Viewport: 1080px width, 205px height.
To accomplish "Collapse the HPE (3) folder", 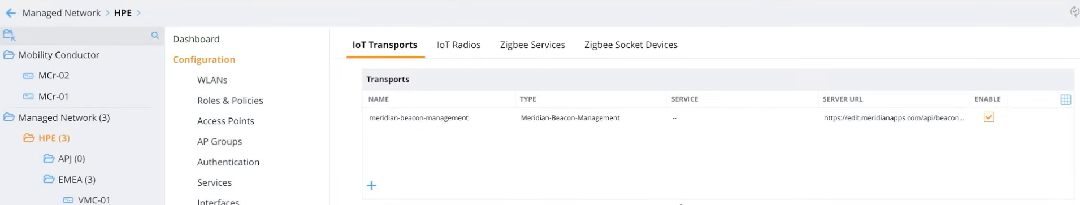I will [x=29, y=138].
